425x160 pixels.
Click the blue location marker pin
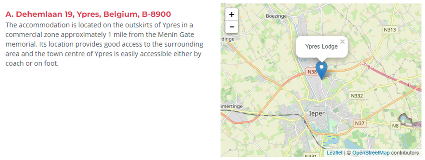pyautogui.click(x=322, y=71)
